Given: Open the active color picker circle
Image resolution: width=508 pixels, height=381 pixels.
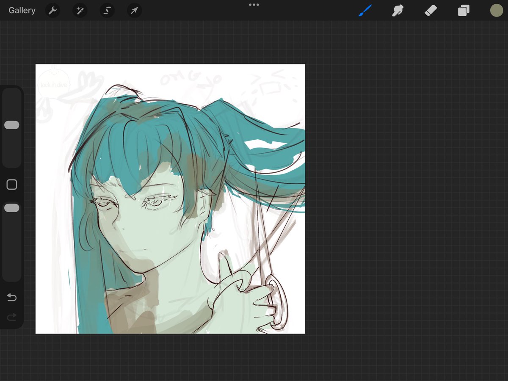Looking at the screenshot, I should pos(496,11).
